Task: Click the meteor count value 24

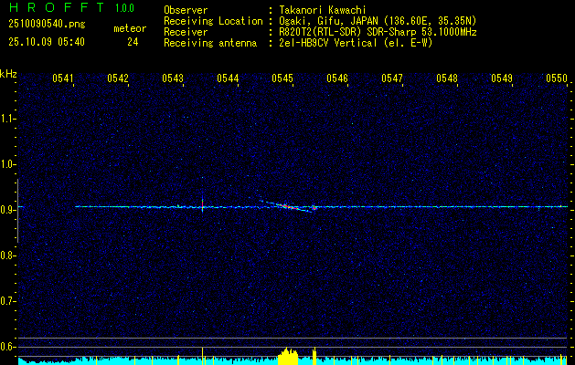Action: (133, 42)
